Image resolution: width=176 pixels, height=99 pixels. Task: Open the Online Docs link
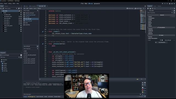tap(130, 9)
